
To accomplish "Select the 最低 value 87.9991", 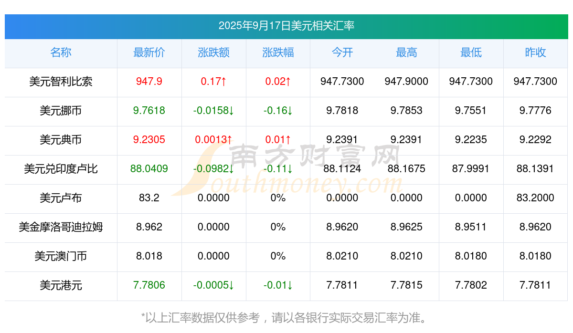I will 471,169.
